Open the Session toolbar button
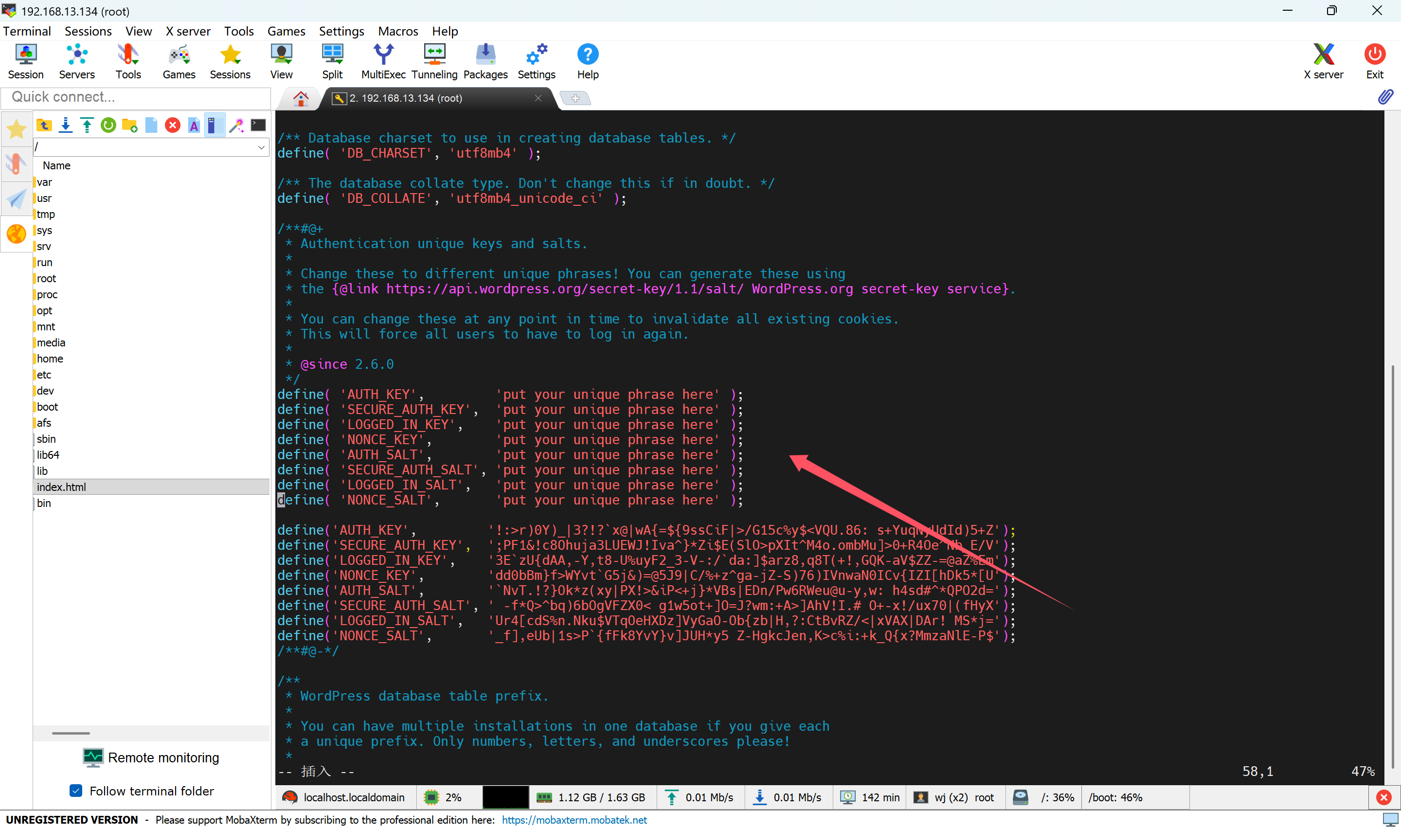The height and width of the screenshot is (829, 1401). tap(26, 61)
